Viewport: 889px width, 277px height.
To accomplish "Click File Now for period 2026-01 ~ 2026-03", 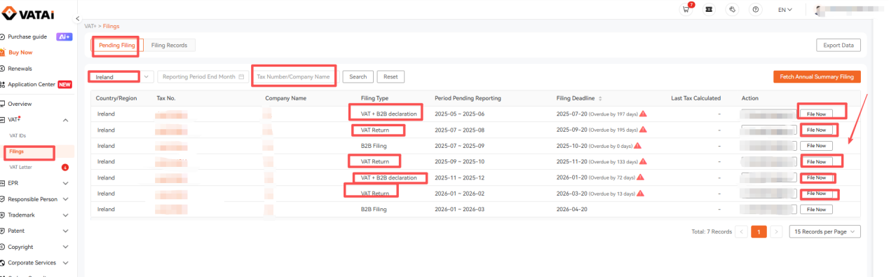I will (x=817, y=209).
